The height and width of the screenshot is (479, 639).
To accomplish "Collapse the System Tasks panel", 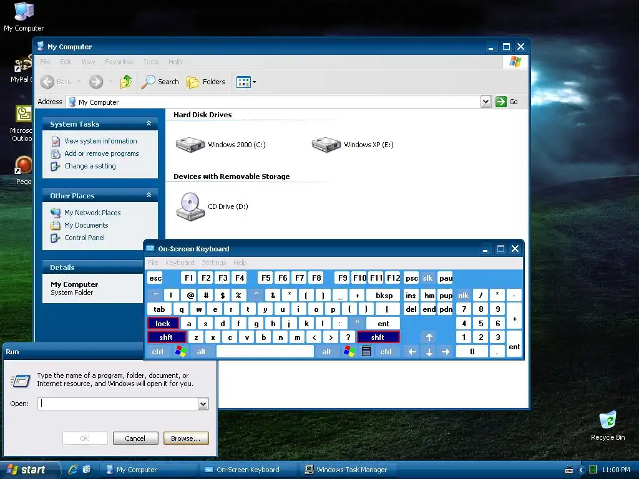I will (x=149, y=123).
